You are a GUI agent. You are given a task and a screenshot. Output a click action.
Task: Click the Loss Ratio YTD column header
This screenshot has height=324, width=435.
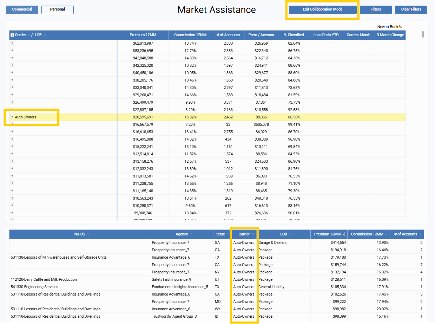click(326, 35)
